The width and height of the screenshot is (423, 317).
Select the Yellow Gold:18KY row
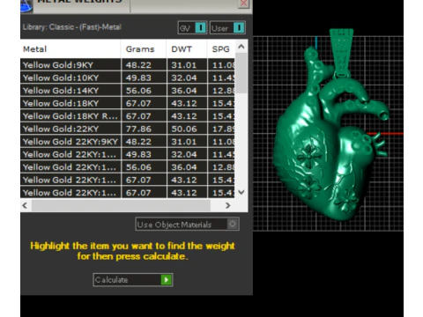(128, 103)
